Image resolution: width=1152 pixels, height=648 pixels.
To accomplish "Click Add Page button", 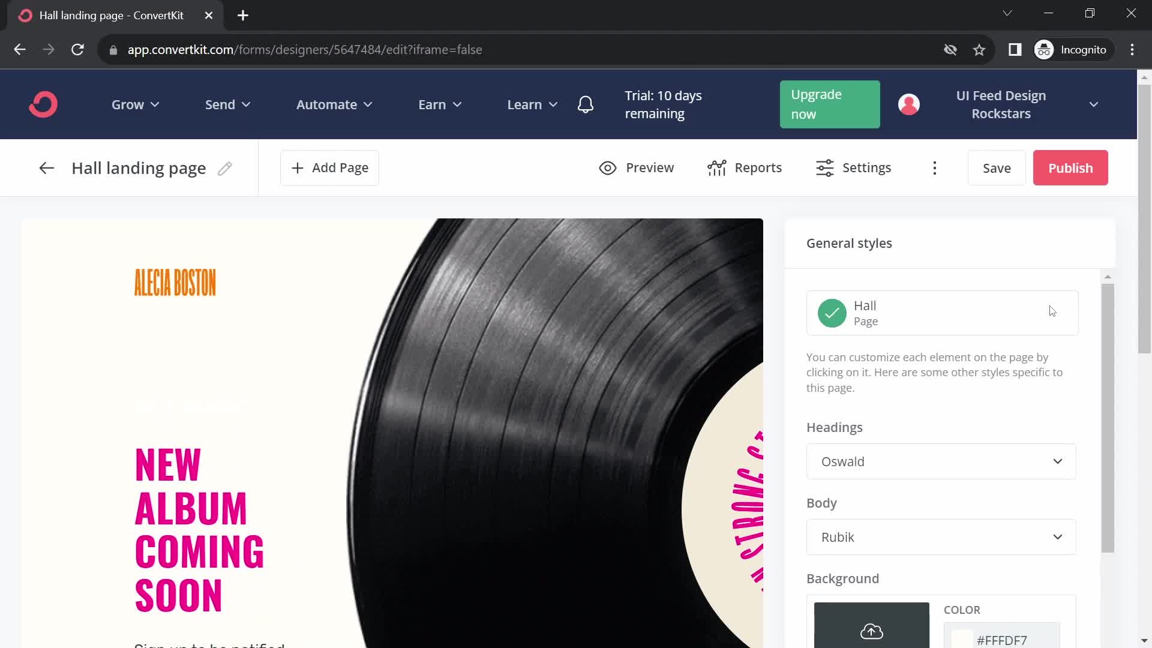I will coord(329,168).
